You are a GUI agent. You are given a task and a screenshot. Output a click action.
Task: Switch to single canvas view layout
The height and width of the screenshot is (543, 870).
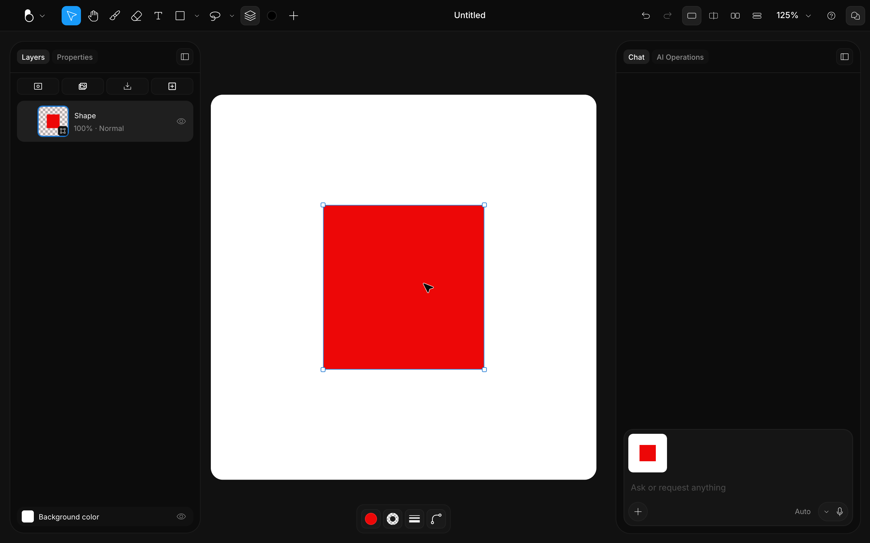692,16
